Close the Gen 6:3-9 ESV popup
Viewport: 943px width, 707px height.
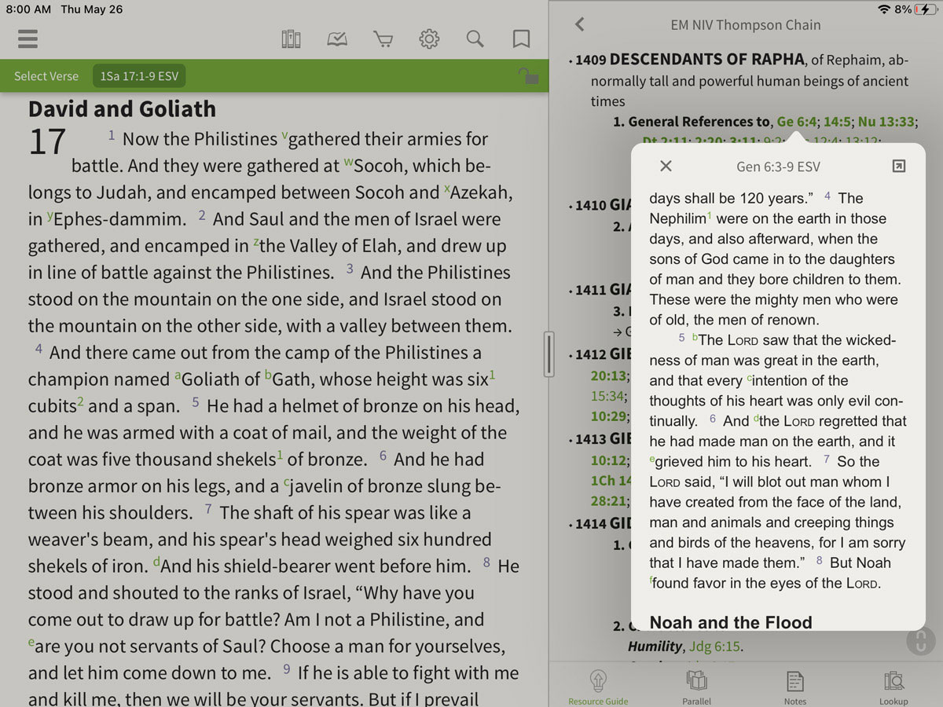tap(666, 166)
